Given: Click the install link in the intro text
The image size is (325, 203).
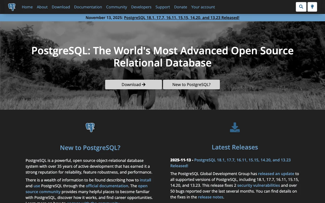Looking at the screenshot, I should point(145,180).
